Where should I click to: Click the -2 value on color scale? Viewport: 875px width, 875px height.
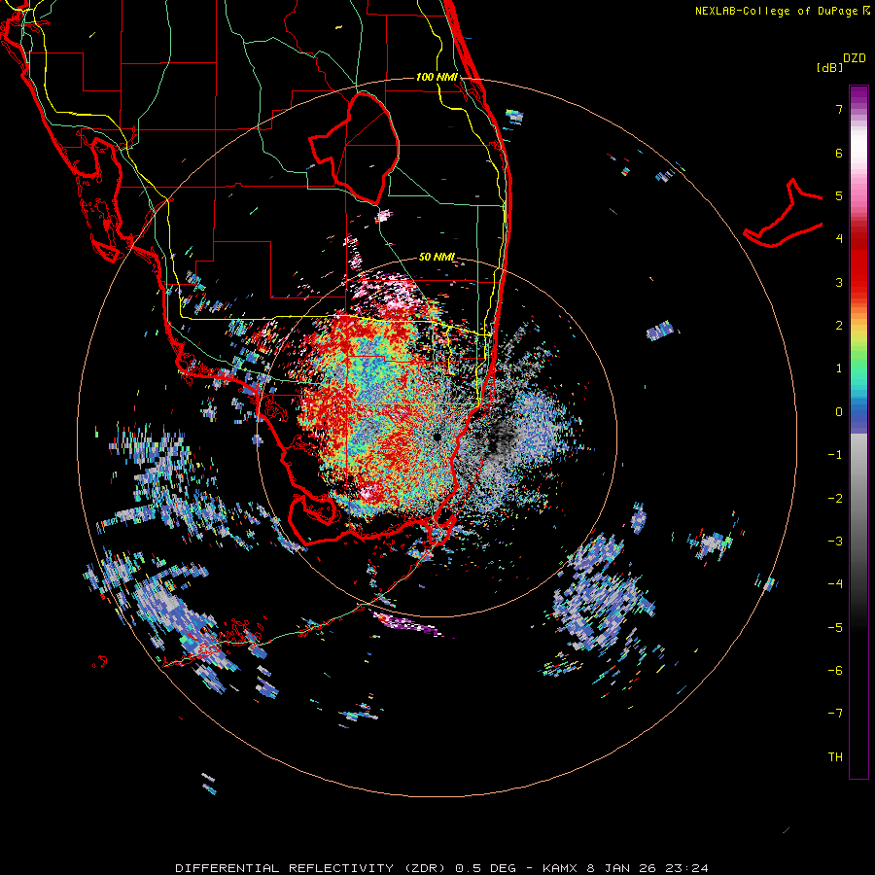click(x=835, y=499)
